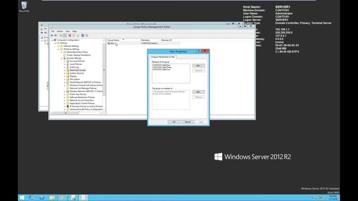Image resolution: width=358 pixels, height=201 pixels.
Task: Click Cancel in Misc Properties dialog
Action: [x=187, y=122]
